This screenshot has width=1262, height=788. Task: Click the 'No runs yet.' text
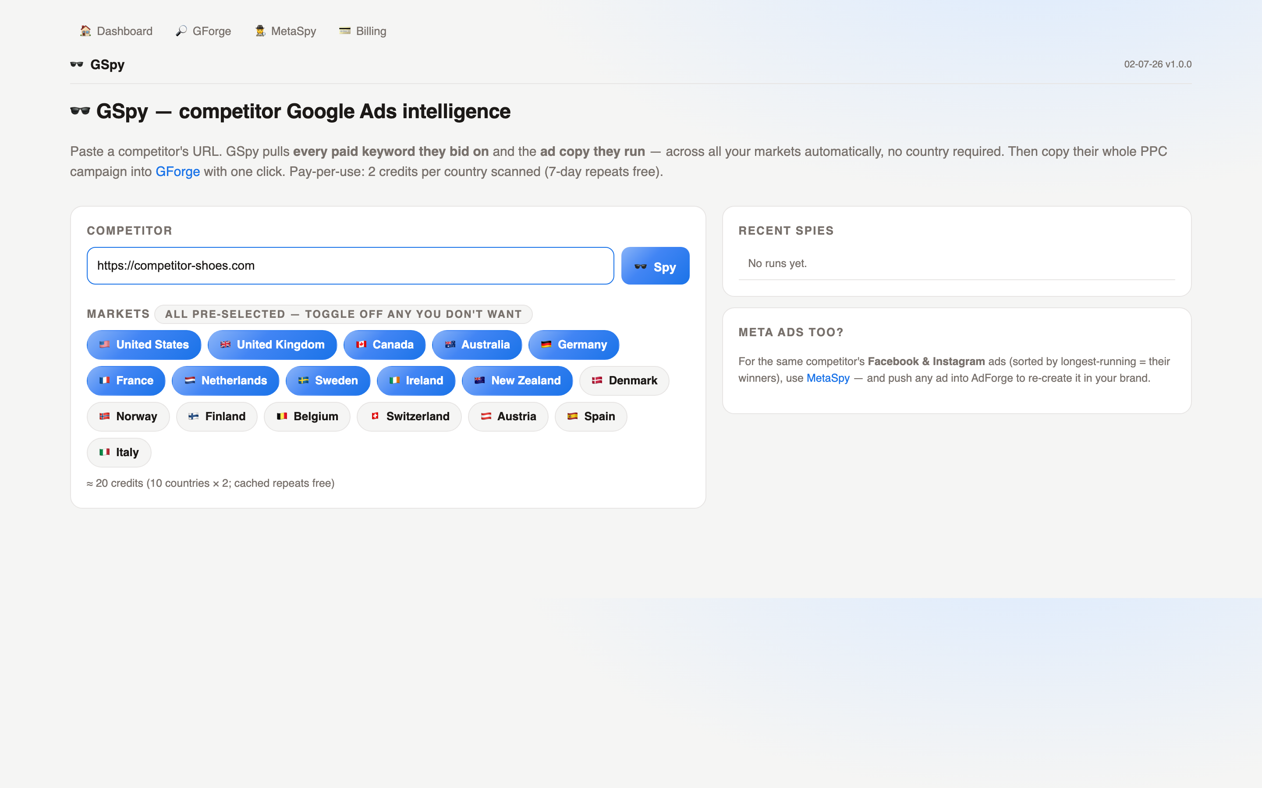(x=777, y=263)
